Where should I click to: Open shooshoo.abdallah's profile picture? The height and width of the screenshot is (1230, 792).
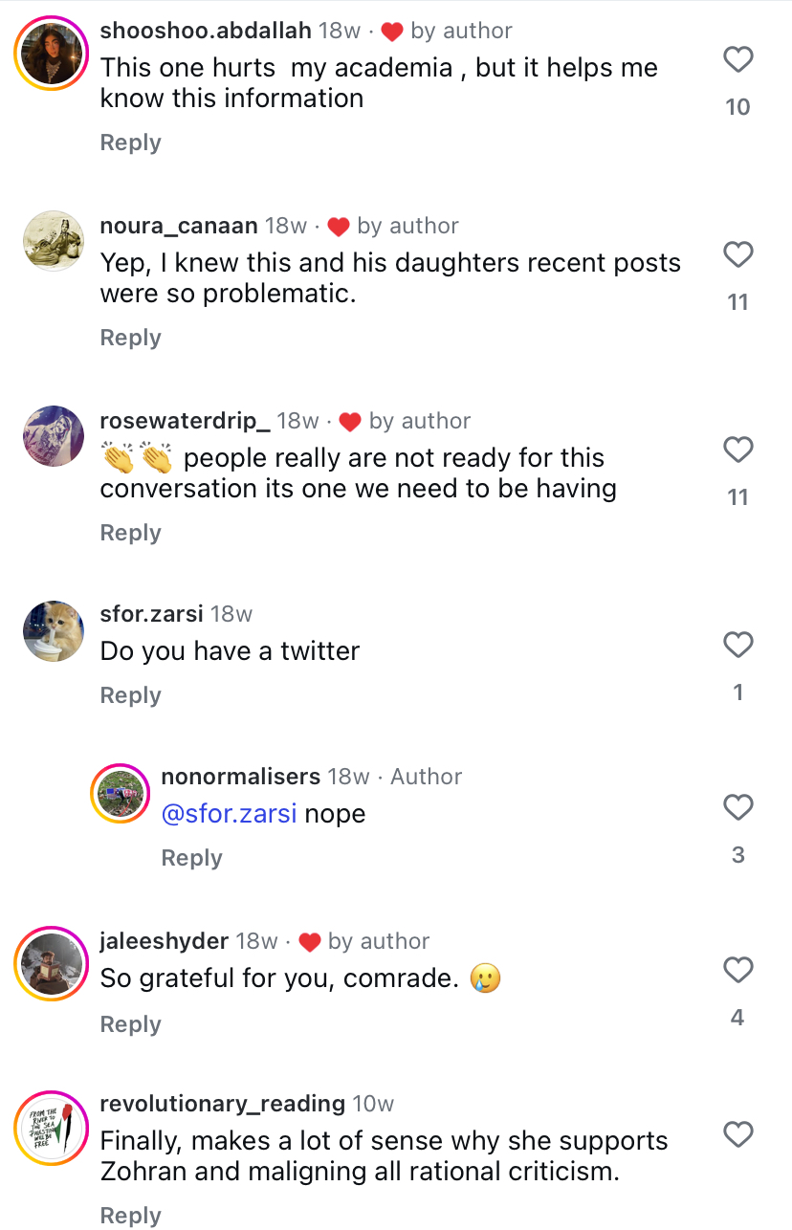tap(53, 54)
